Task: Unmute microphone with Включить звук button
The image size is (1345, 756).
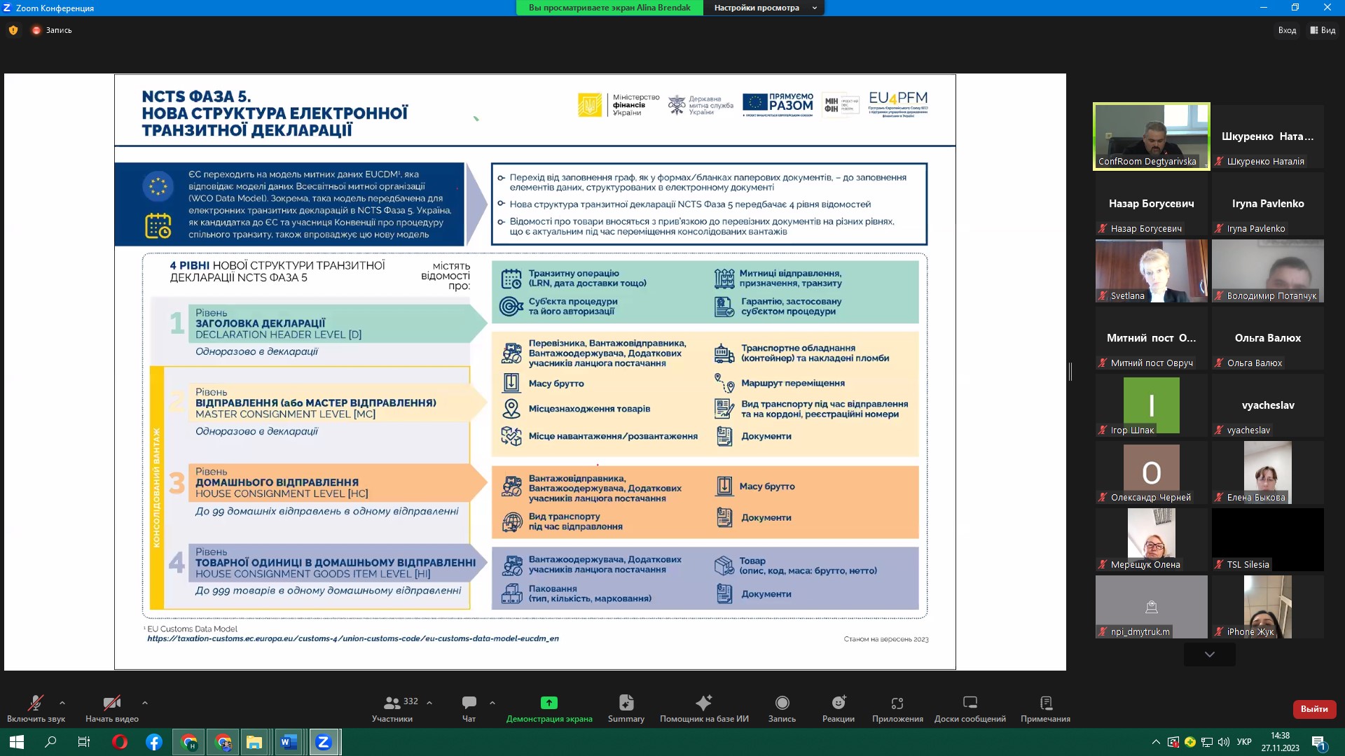Action: point(36,708)
